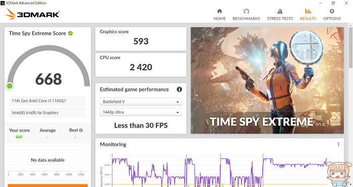Switch to the RESULTS tab label
Viewport: 353px width, 187px height.
[x=308, y=19]
